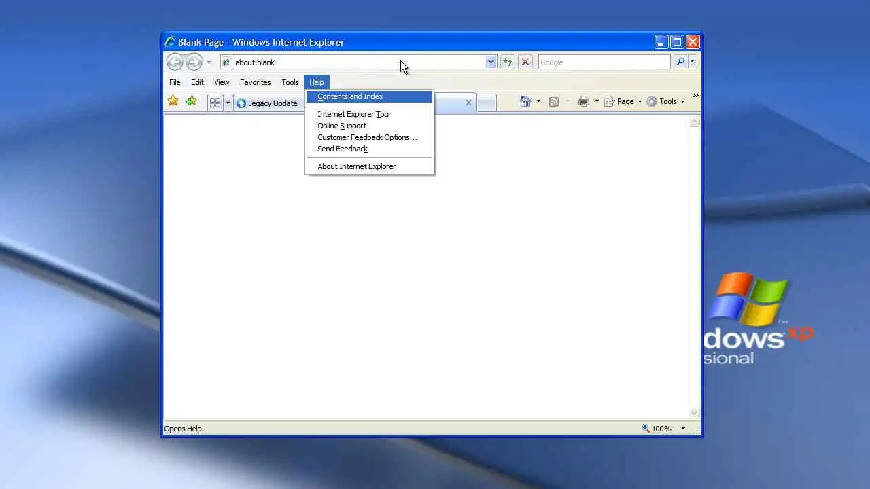This screenshot has width=870, height=489.
Task: Click the about:blank address field
Action: click(352, 62)
